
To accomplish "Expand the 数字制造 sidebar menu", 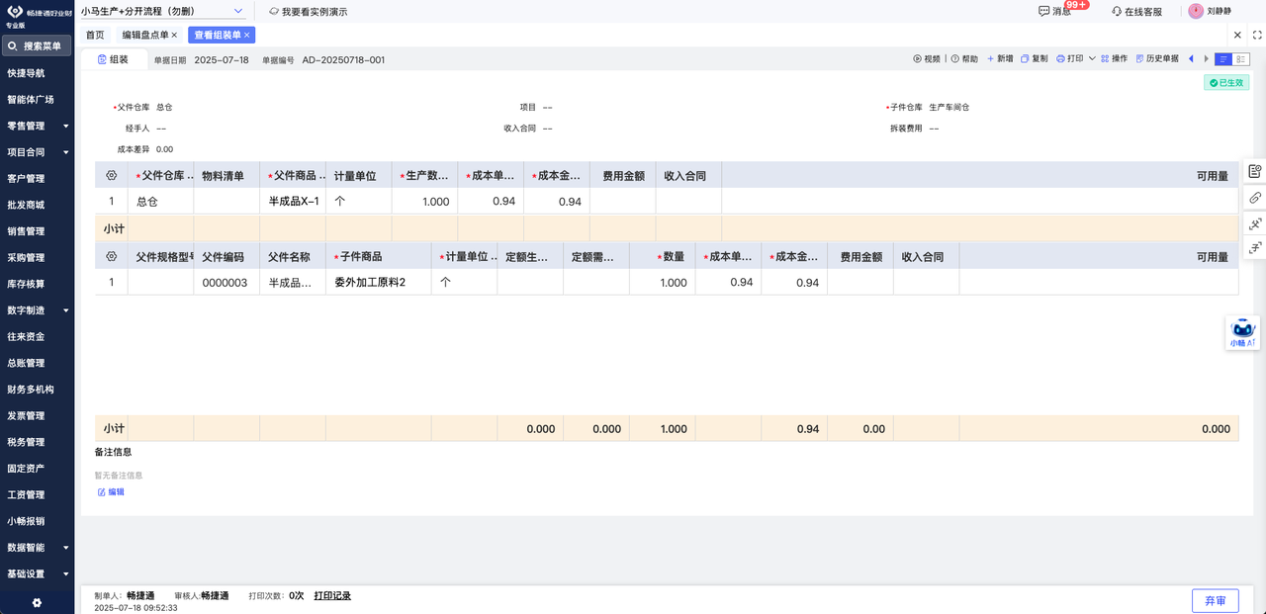I will (37, 309).
